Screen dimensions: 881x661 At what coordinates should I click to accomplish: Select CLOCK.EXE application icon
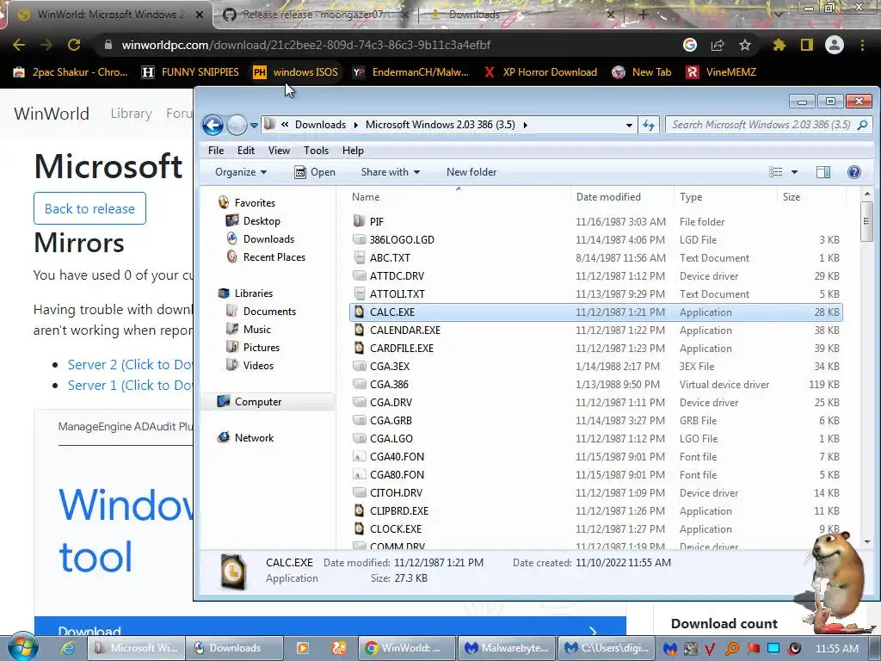coord(359,529)
